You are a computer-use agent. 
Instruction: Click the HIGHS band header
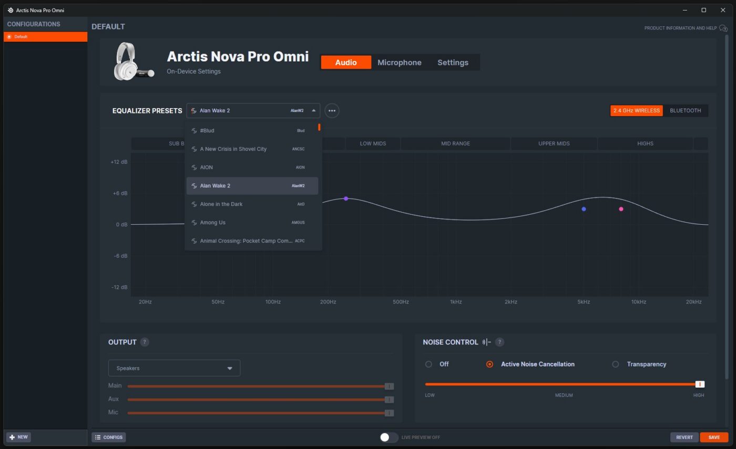(x=645, y=143)
